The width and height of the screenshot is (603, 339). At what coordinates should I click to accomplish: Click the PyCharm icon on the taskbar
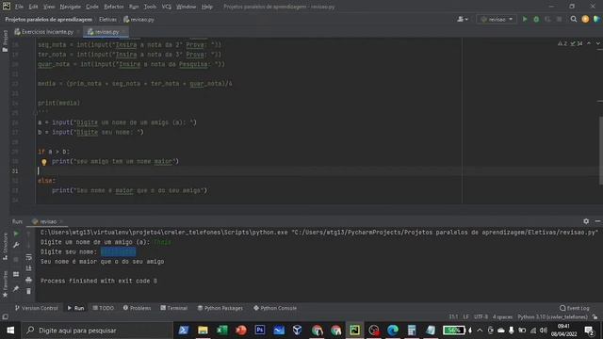tap(354, 331)
